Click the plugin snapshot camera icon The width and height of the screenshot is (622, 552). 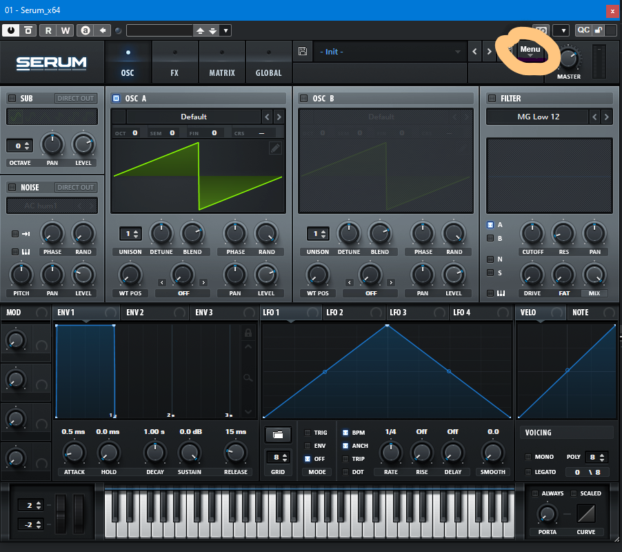[541, 30]
